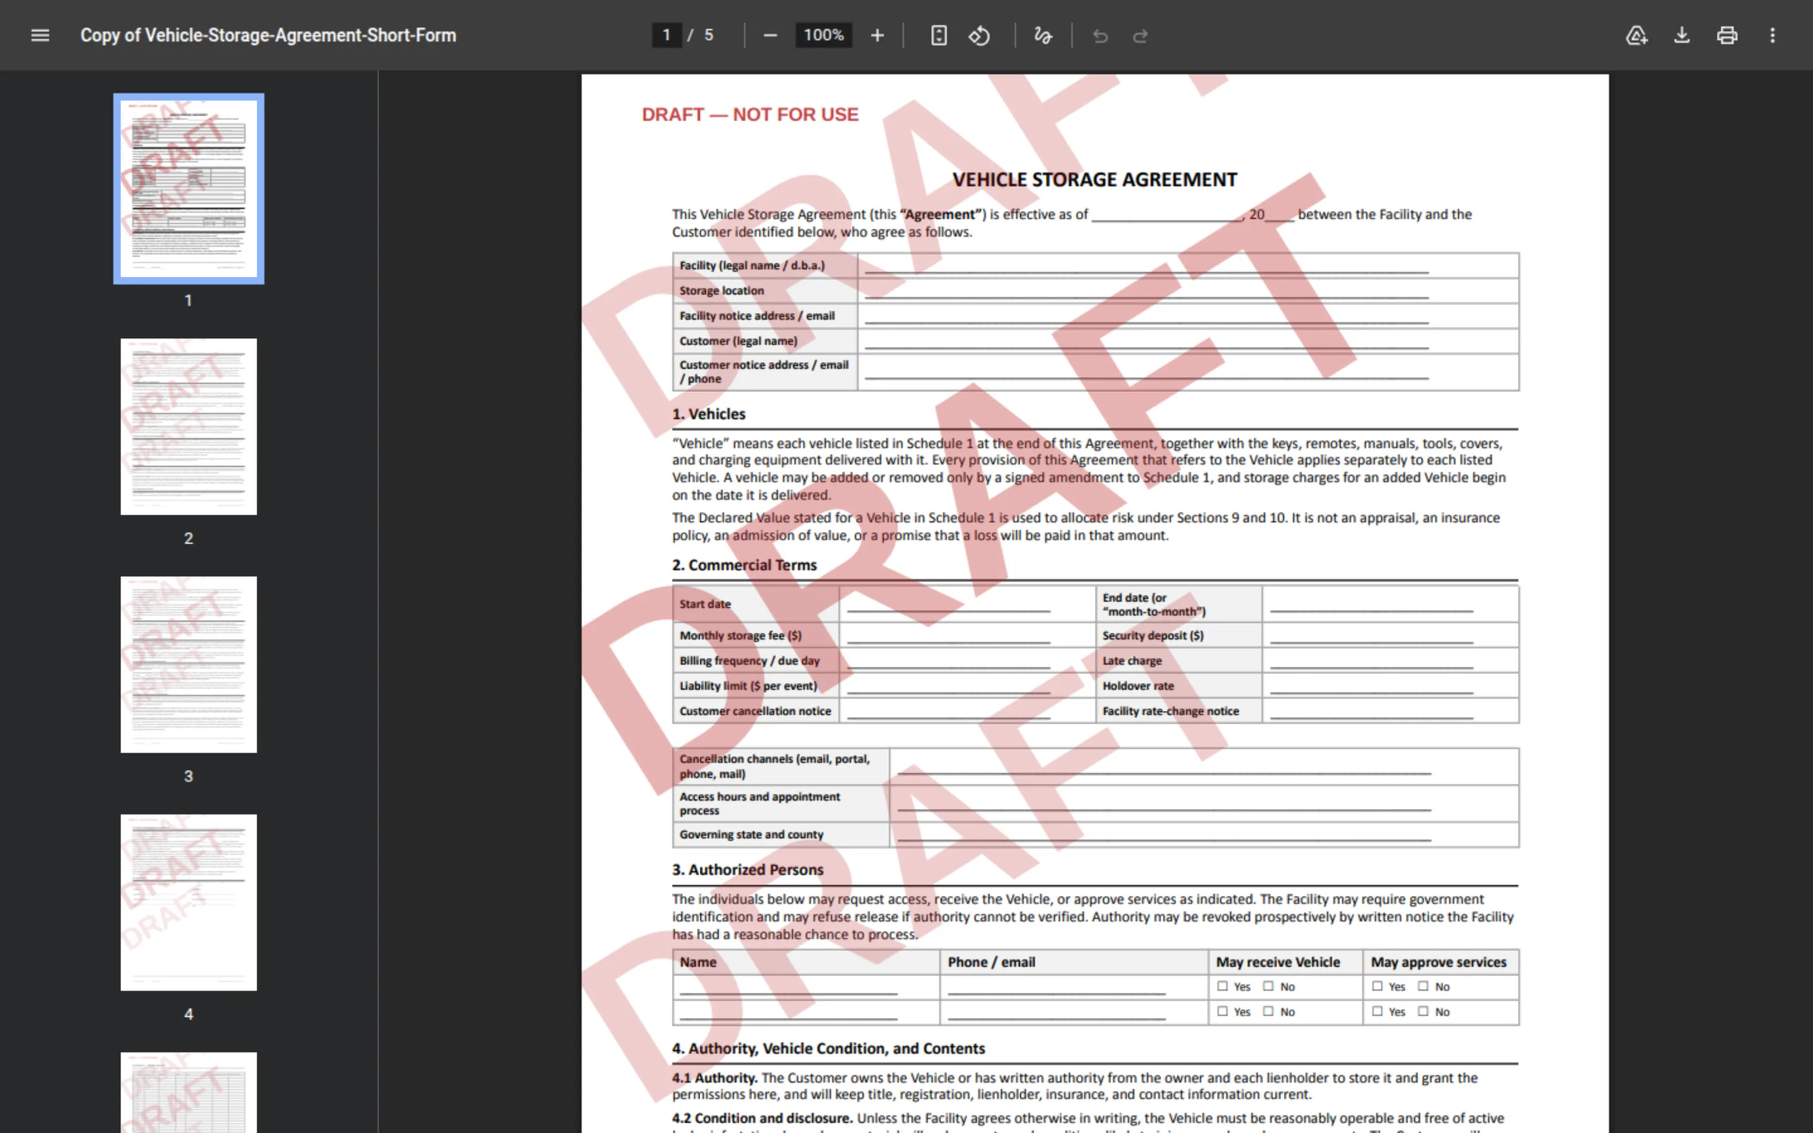Click the 'Storage location' label cell
The image size is (1813, 1133).
765,291
